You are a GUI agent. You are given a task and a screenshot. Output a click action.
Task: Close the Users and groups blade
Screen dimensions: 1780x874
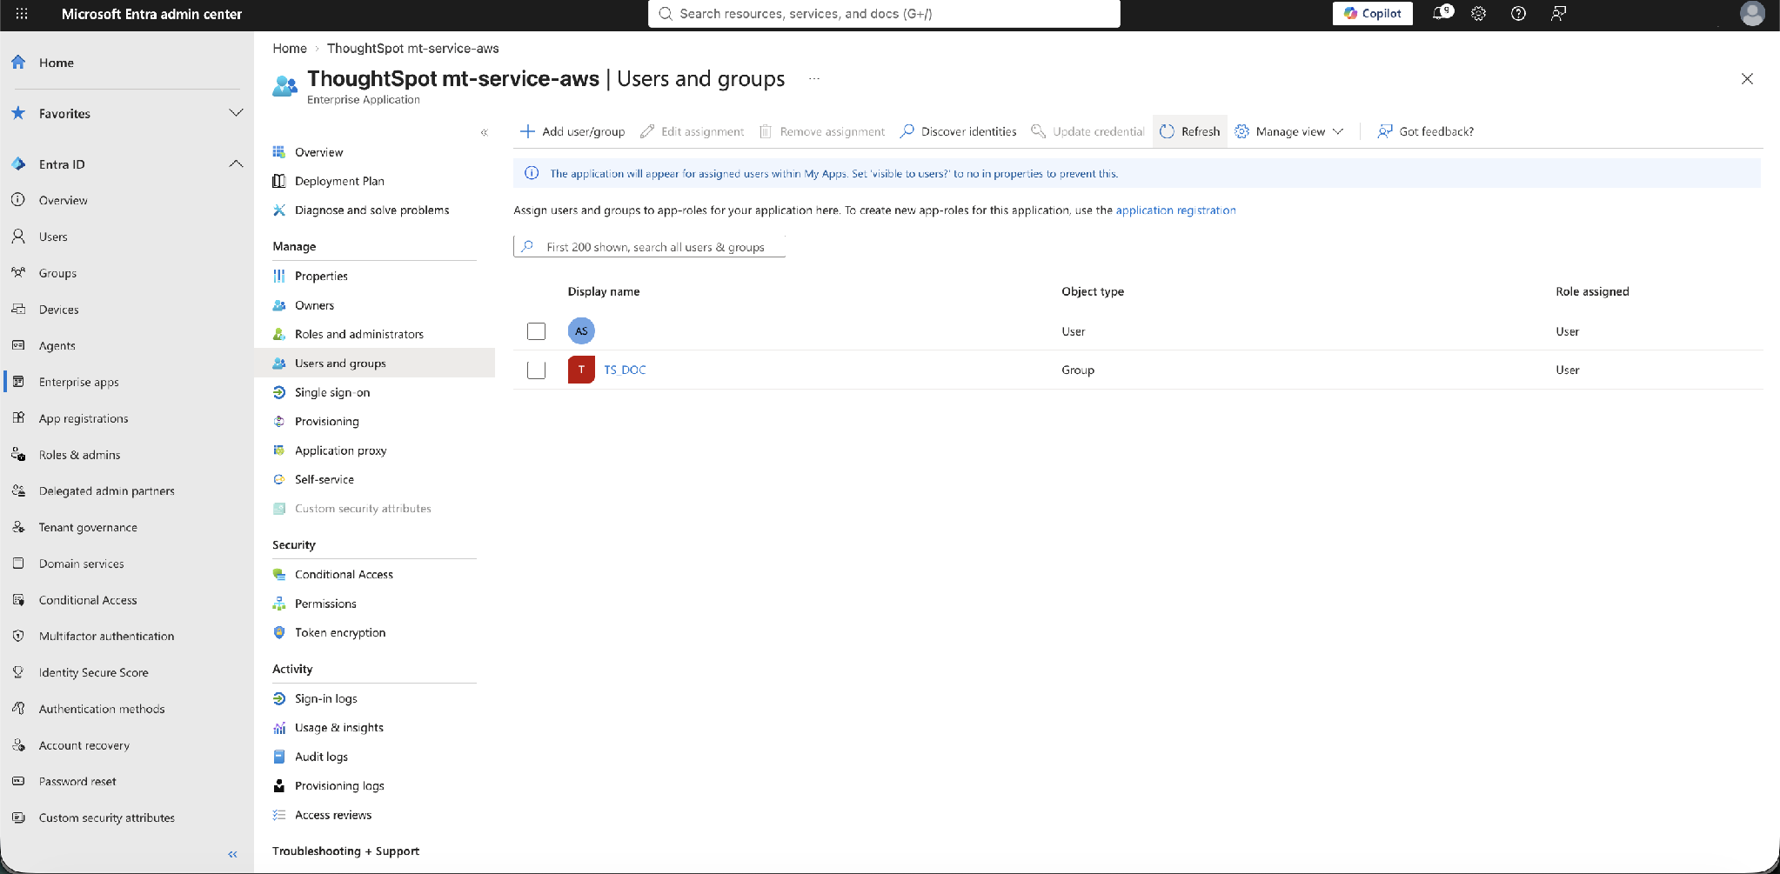pos(1747,79)
